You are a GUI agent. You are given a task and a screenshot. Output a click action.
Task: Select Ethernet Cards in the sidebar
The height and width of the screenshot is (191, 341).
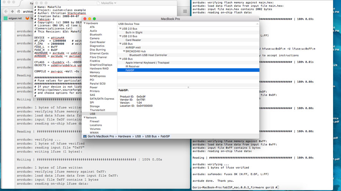coord(99,54)
